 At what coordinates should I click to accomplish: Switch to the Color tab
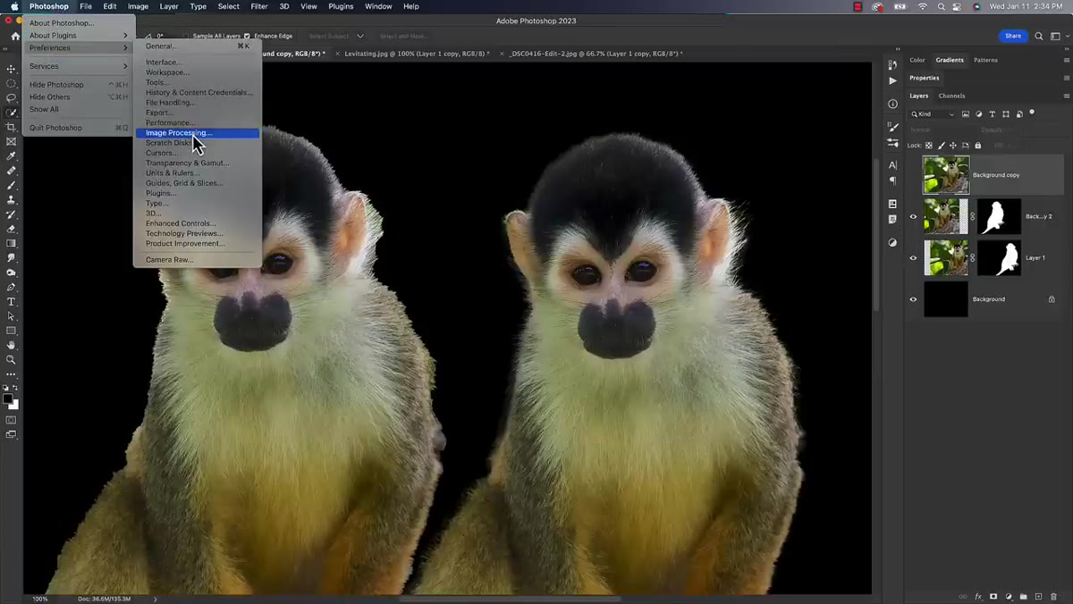click(917, 60)
